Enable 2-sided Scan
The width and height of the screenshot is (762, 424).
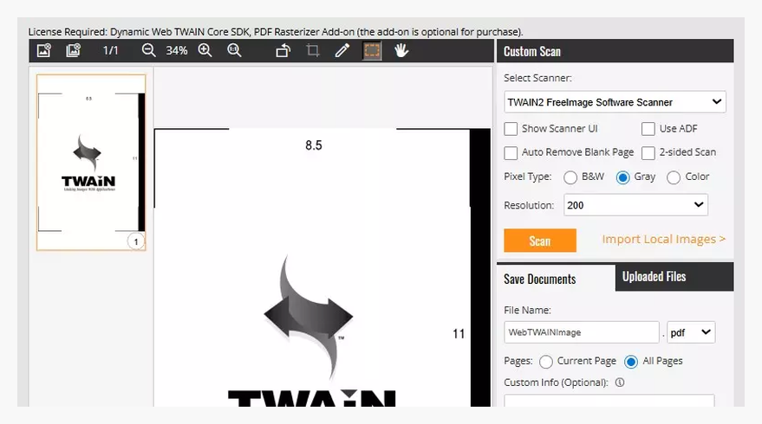click(x=648, y=153)
